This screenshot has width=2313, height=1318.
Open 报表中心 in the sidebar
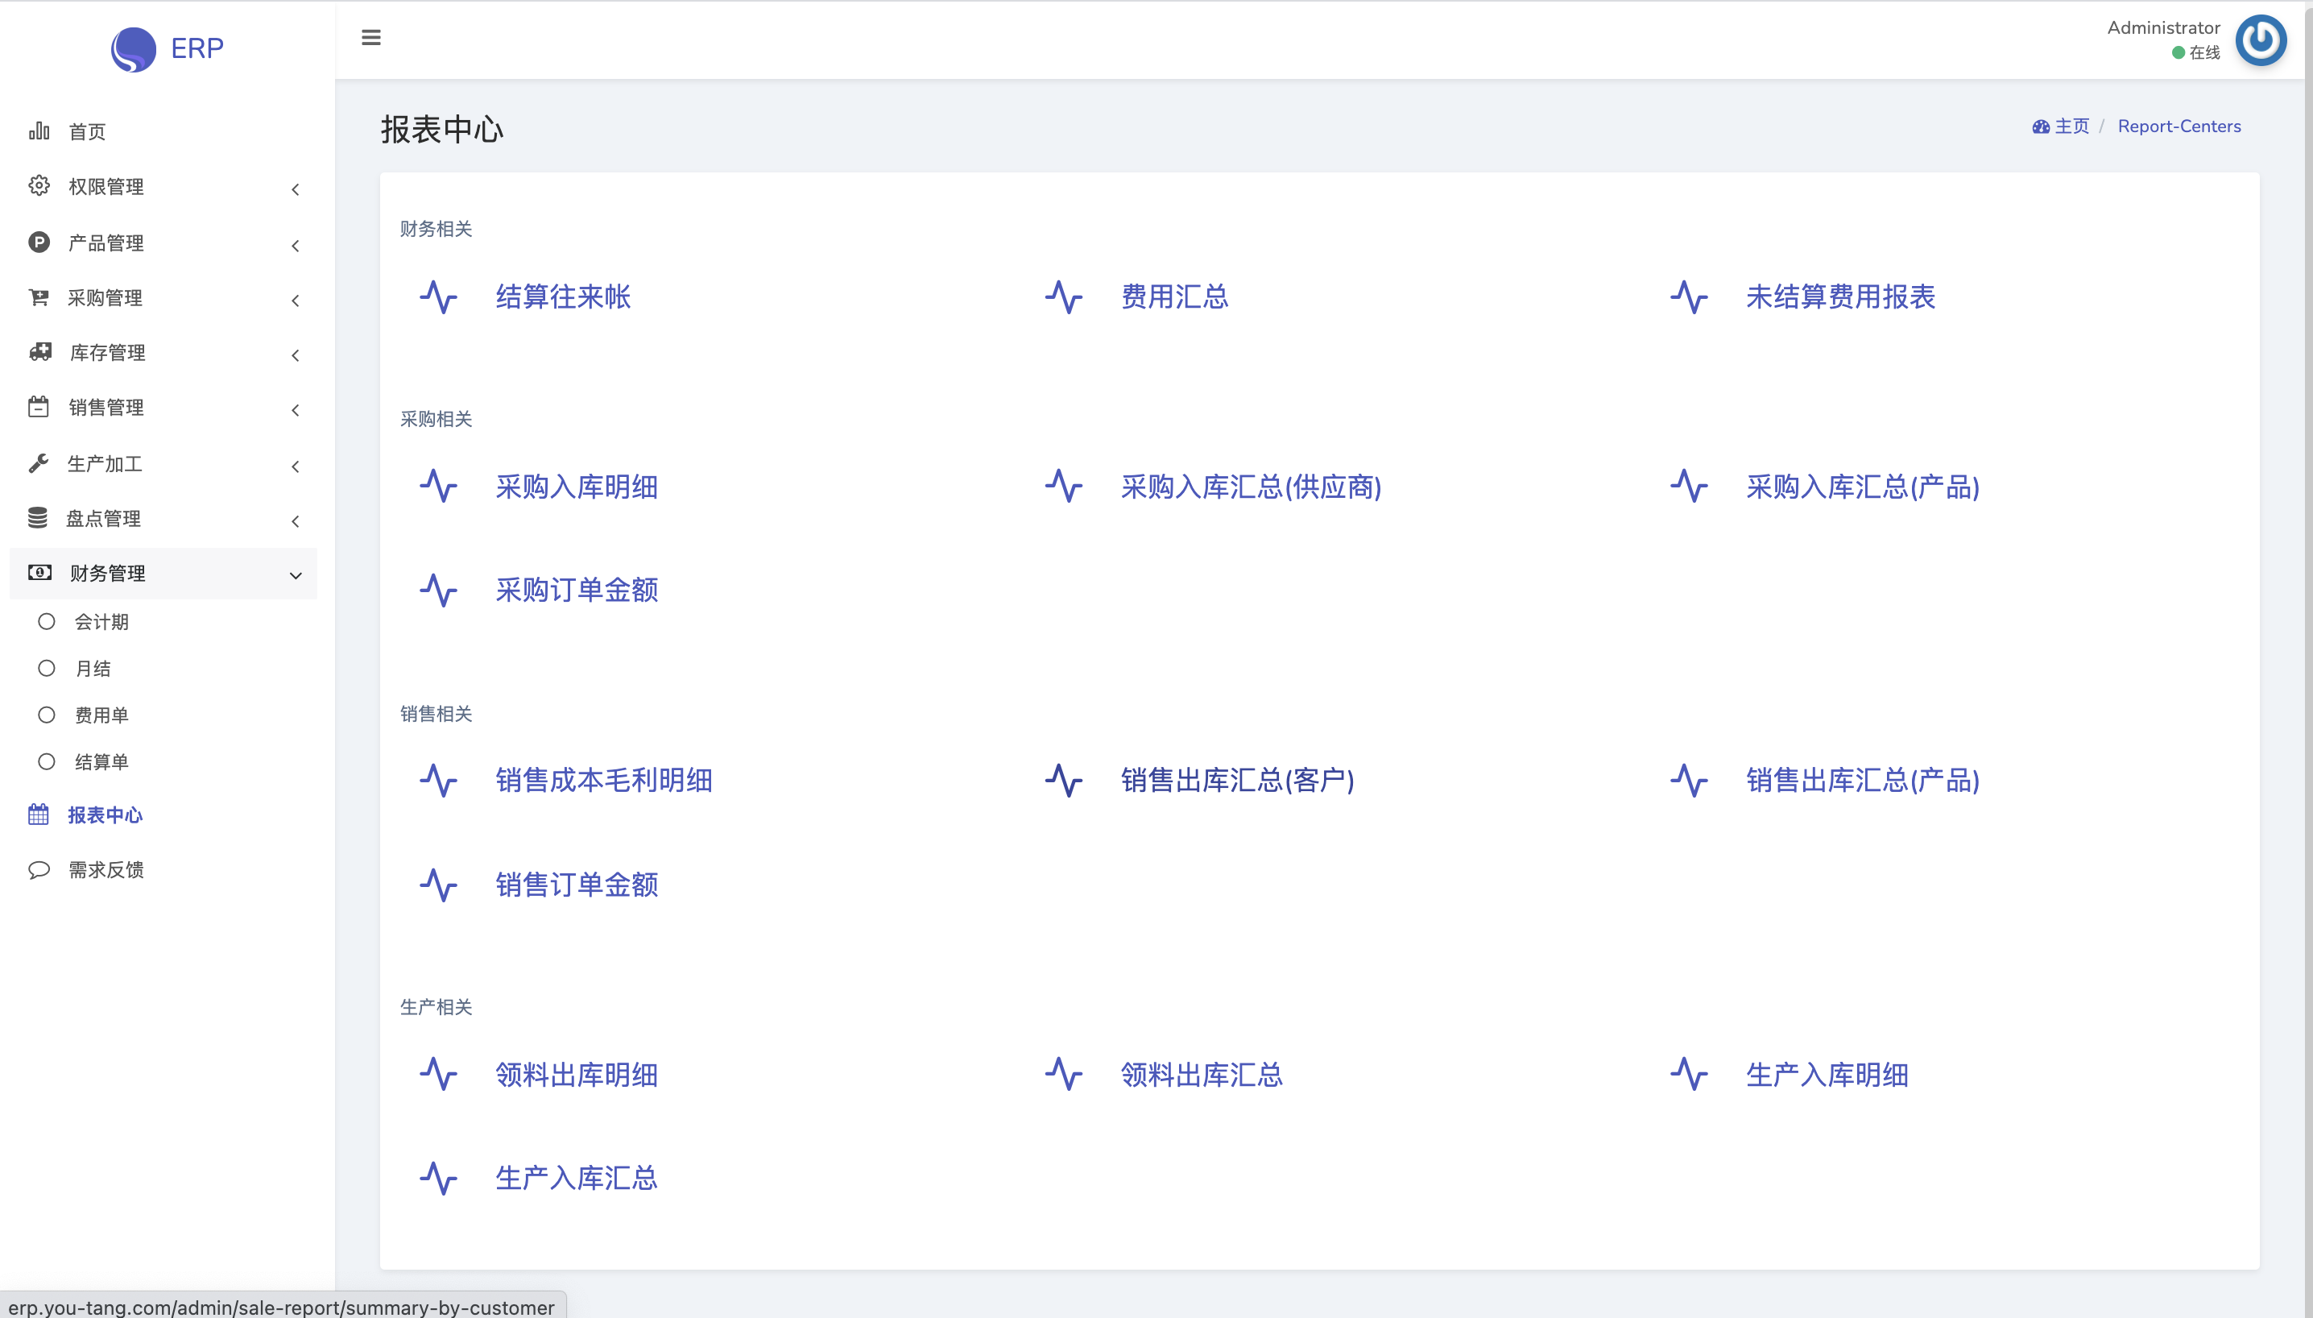[x=105, y=815]
